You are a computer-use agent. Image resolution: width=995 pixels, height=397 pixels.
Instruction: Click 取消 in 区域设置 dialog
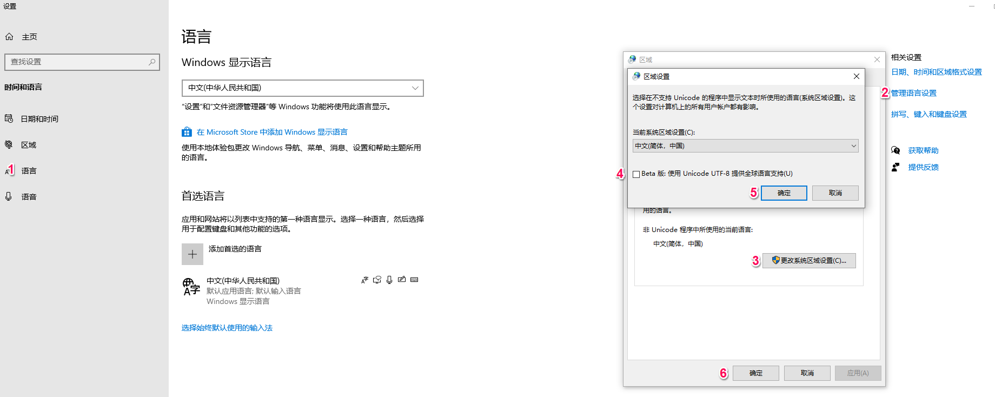point(835,193)
